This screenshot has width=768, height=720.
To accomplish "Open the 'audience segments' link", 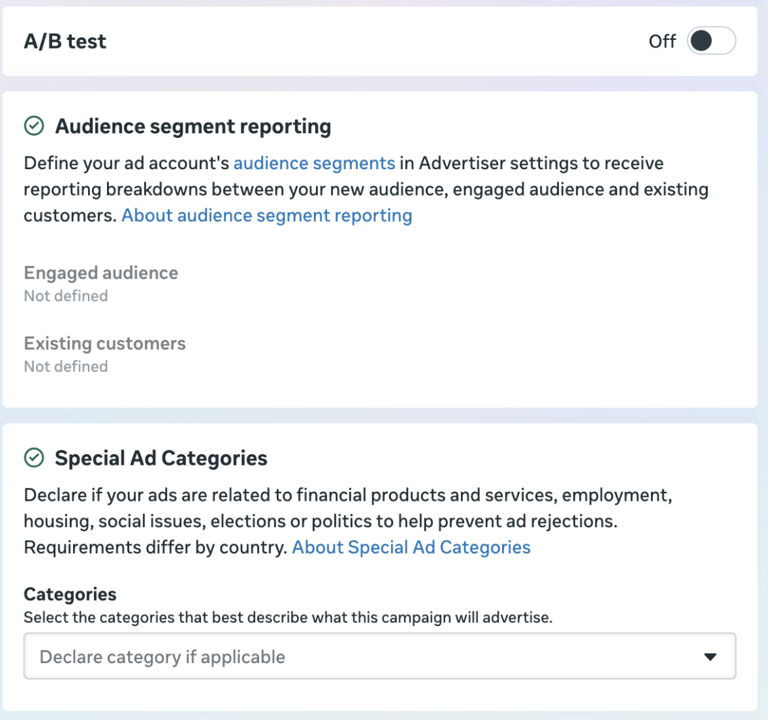I will pyautogui.click(x=314, y=163).
